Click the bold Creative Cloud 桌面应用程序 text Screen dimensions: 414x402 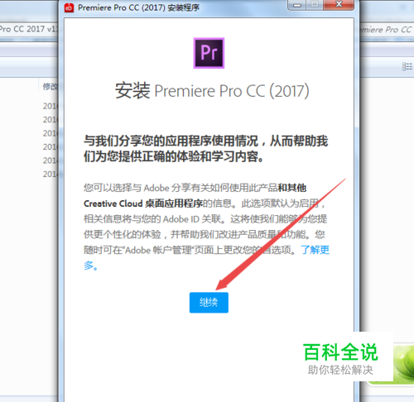pyautogui.click(x=143, y=203)
